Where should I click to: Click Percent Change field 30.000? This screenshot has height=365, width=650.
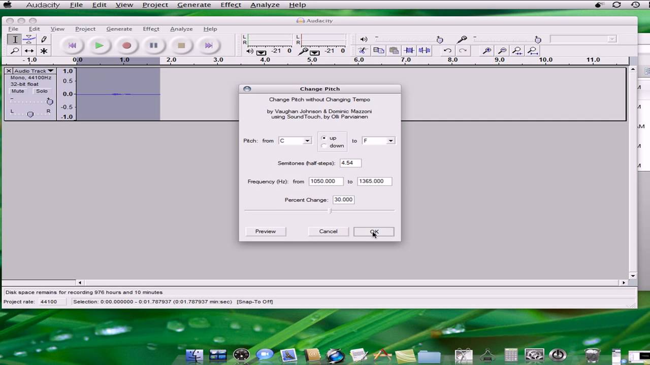(x=343, y=199)
